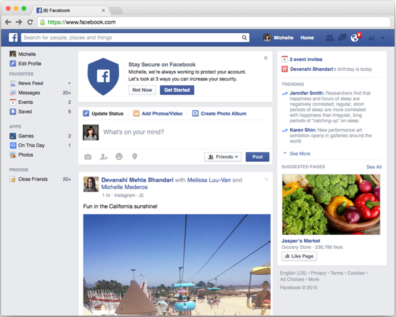Open Karen Shin trending topic
This screenshot has height=317, width=396.
tap(303, 130)
